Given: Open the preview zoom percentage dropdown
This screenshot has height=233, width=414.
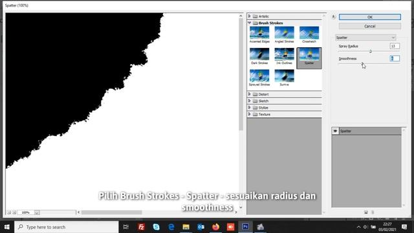Looking at the screenshot, I should click(37, 212).
